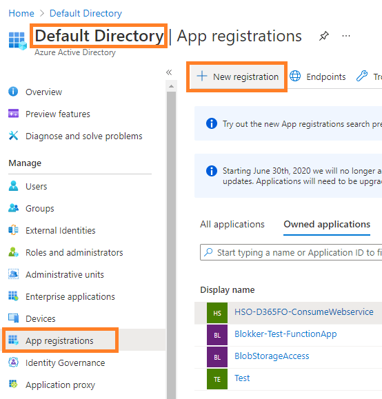
Task: Open HSO-D365FO-ConsumeWebservice app
Action: [x=304, y=312]
